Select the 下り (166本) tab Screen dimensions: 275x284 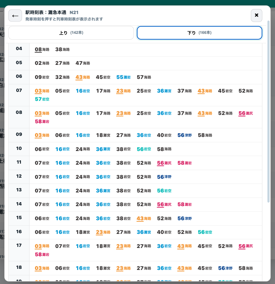[x=199, y=33]
